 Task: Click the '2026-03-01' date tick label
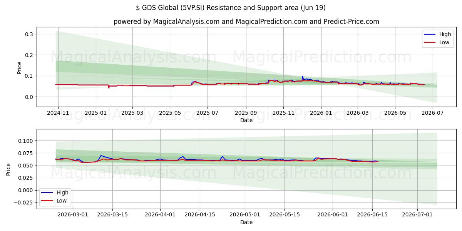coord(73,215)
